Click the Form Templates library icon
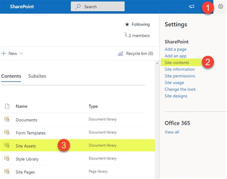 click(7, 132)
